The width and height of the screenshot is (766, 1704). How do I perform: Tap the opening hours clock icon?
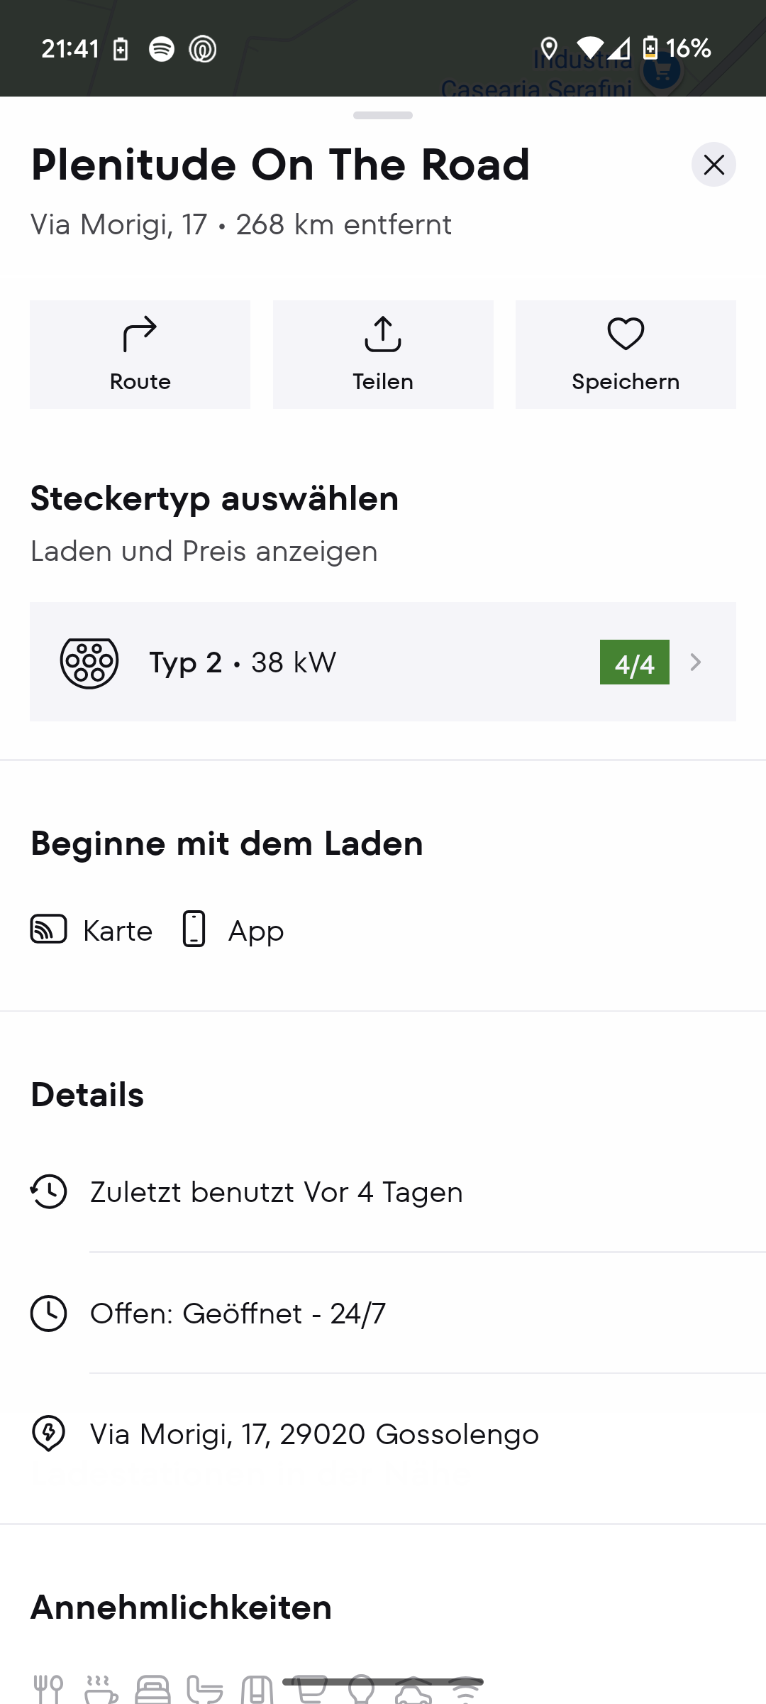pos(48,1313)
